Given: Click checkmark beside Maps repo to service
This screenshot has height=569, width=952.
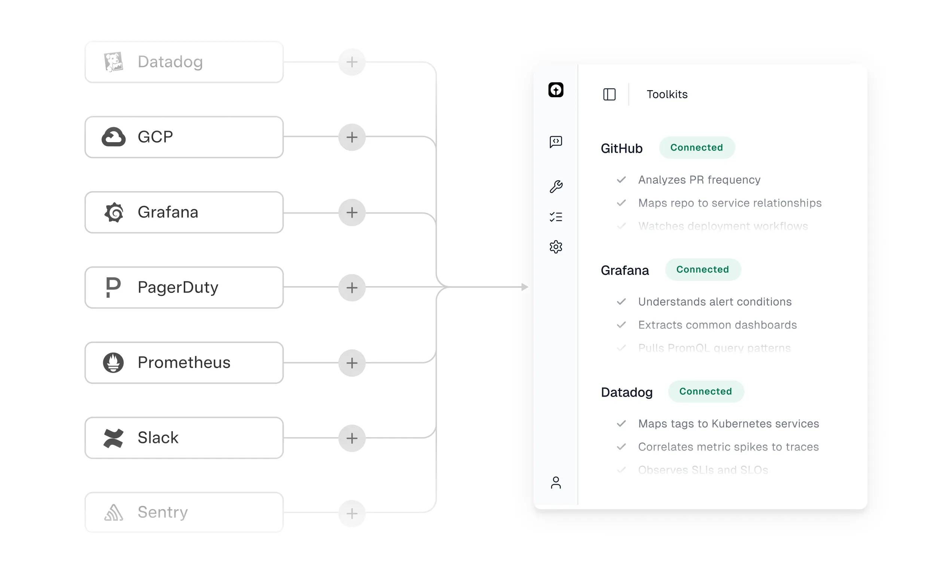Looking at the screenshot, I should click(621, 202).
